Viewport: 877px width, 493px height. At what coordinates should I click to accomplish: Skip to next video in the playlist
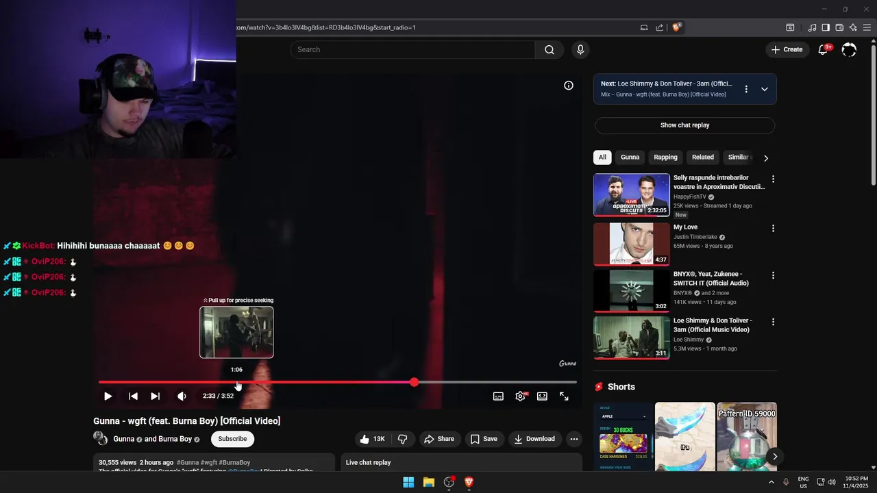click(x=156, y=396)
